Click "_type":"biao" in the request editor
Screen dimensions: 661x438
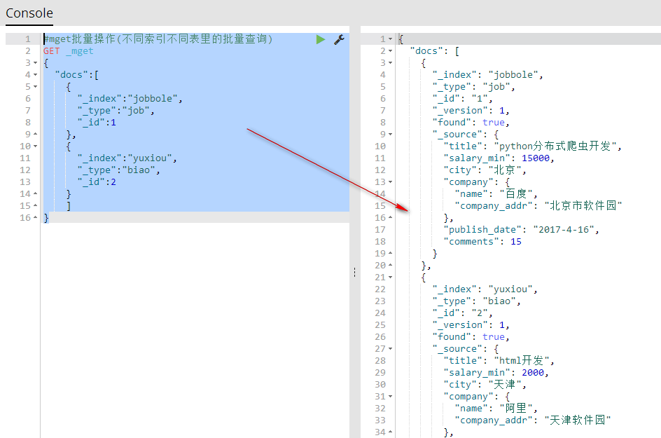pos(118,170)
